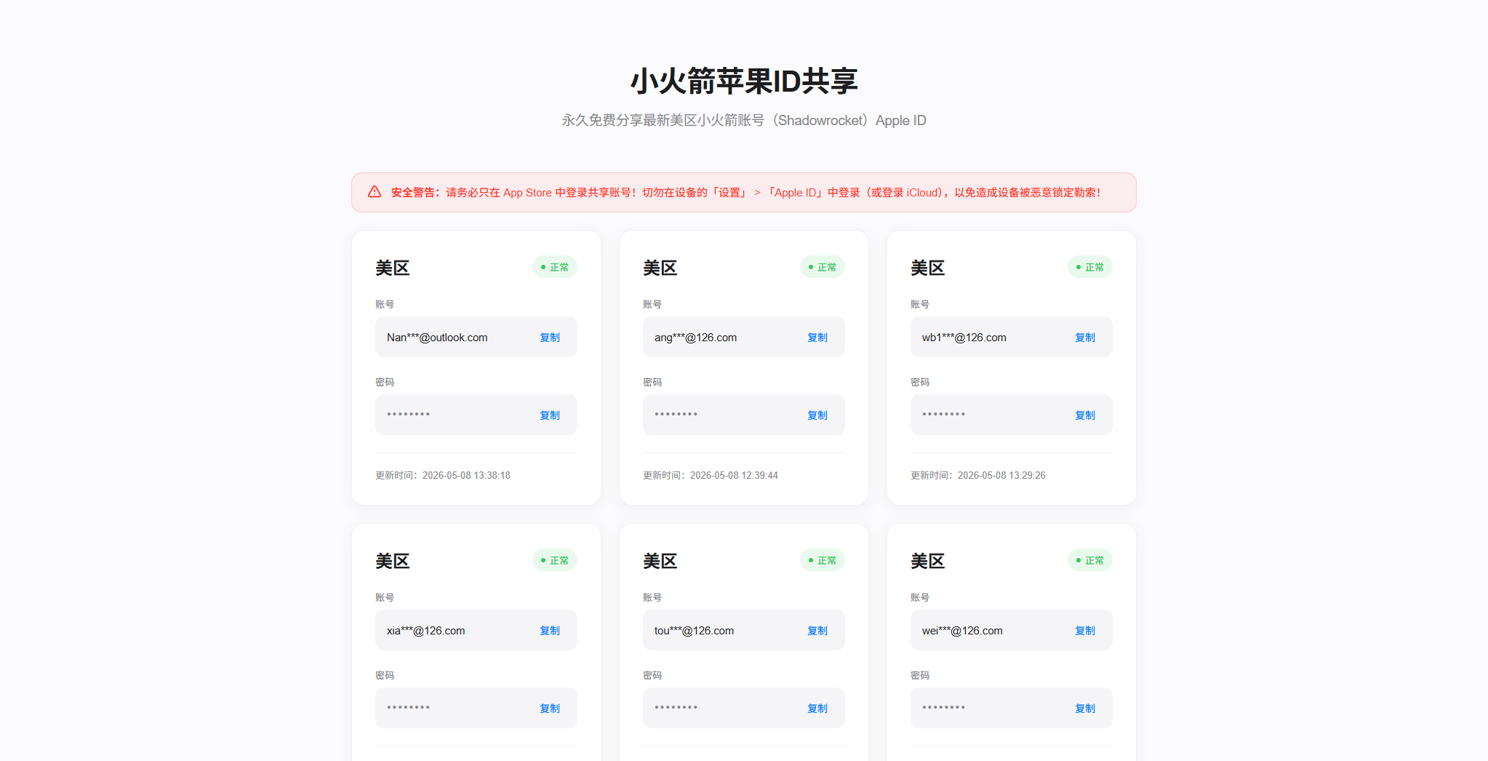Select the Nan***@outlook.com account text
This screenshot has height=761, width=1488.
[x=437, y=338]
